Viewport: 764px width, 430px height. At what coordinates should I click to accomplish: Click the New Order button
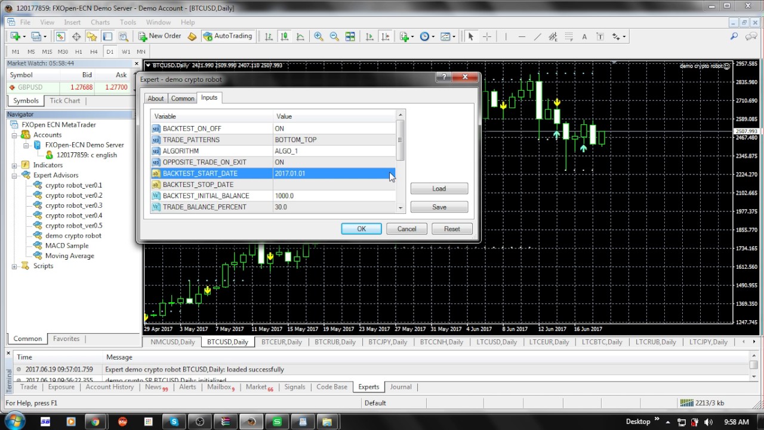(x=159, y=36)
